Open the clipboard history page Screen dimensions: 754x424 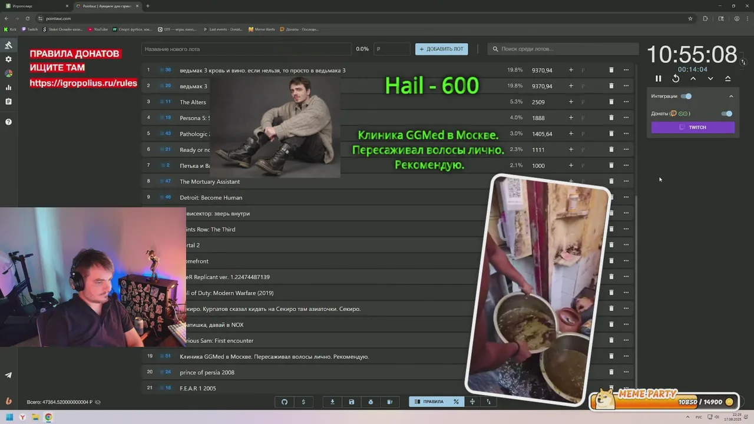[8, 102]
